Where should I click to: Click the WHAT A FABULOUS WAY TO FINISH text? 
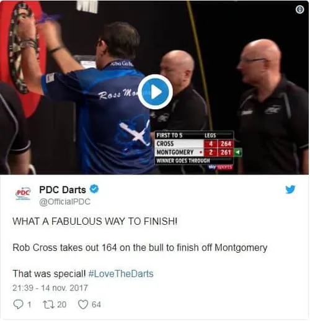[x=95, y=221]
